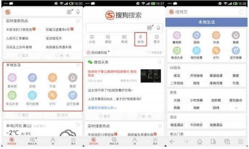This screenshot has width=249, height=149.
Task: Open article 人民币暴跌500点，谁干的?有啥影响?
Action: [115, 99]
